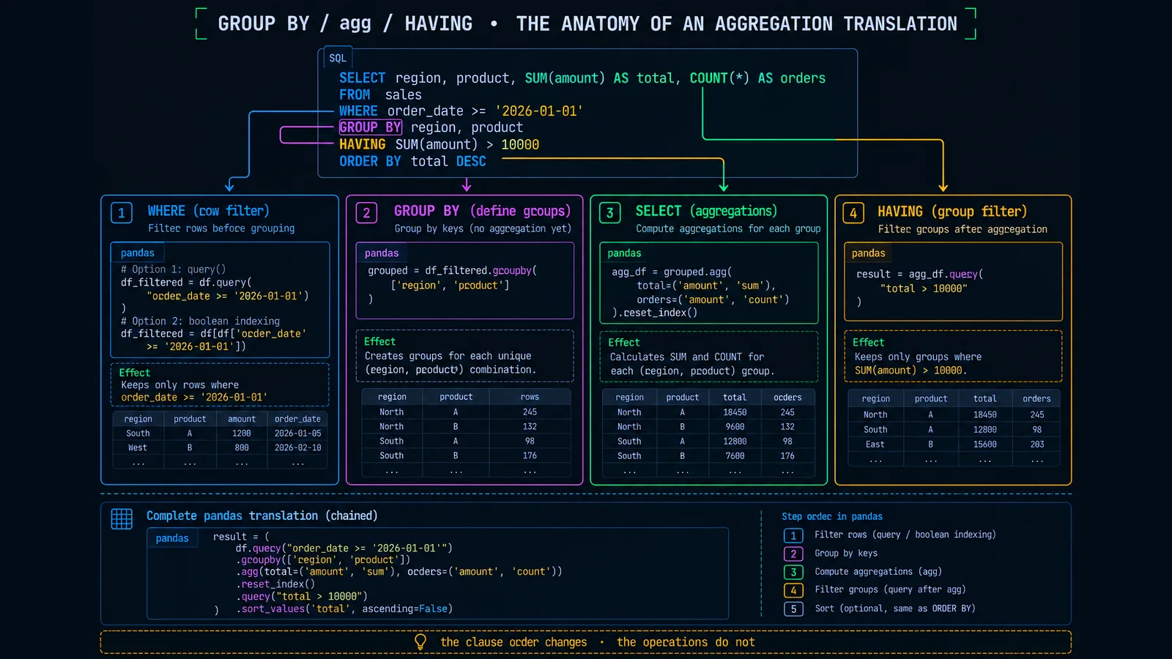Click the '15600' cell in the HAVING panel table
This screenshot has width=1172, height=659.
pyautogui.click(x=984, y=444)
